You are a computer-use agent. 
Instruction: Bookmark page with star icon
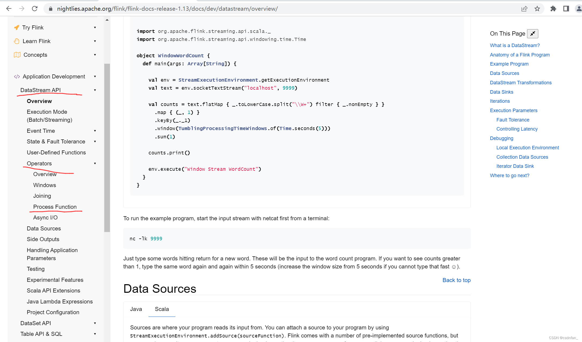point(537,9)
